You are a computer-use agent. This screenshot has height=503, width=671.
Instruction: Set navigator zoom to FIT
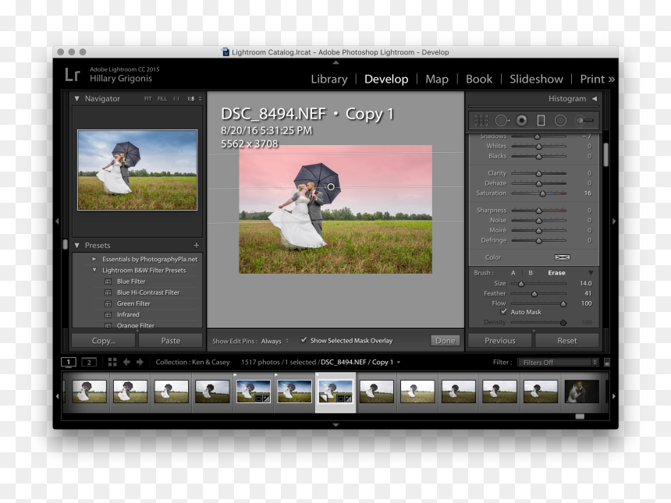(x=147, y=99)
